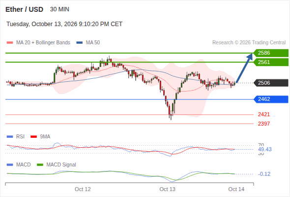Click the 2462 pivot price tag
290x197 pixels.
click(x=271, y=99)
